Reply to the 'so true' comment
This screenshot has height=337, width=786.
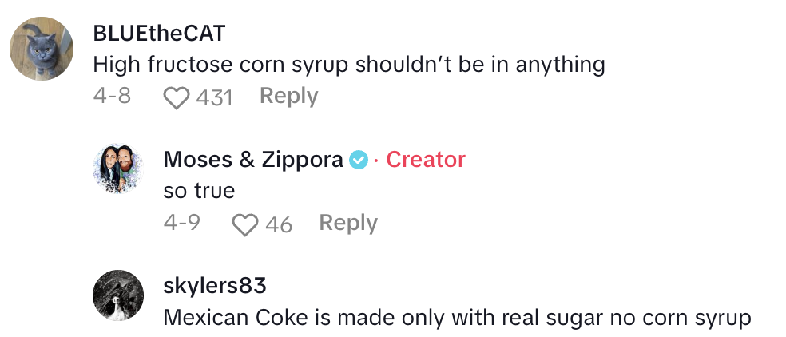(348, 224)
